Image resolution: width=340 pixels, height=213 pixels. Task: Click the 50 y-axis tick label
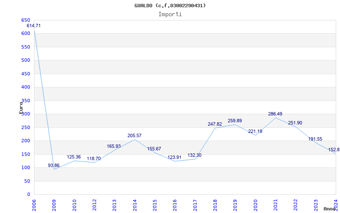pyautogui.click(x=27, y=181)
